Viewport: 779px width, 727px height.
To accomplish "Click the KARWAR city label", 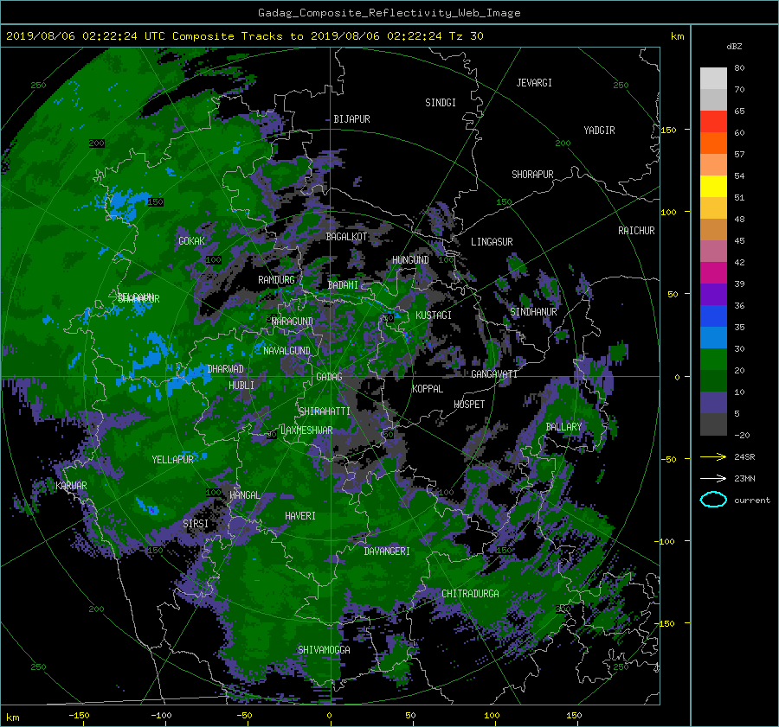I will (x=71, y=486).
